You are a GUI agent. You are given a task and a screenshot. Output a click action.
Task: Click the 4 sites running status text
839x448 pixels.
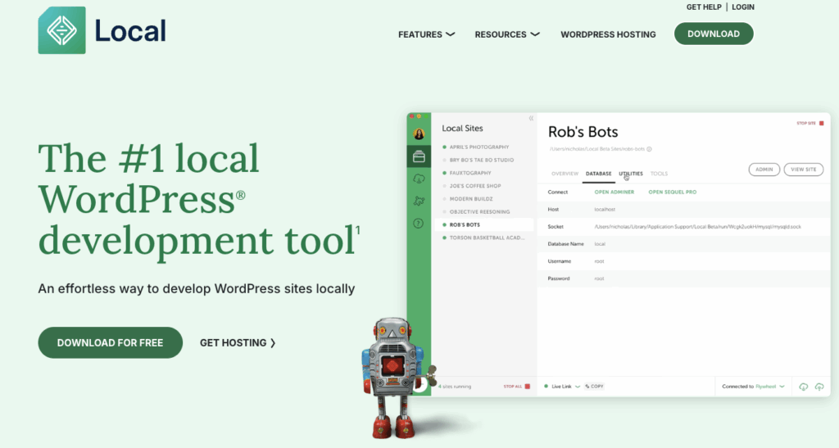(455, 387)
